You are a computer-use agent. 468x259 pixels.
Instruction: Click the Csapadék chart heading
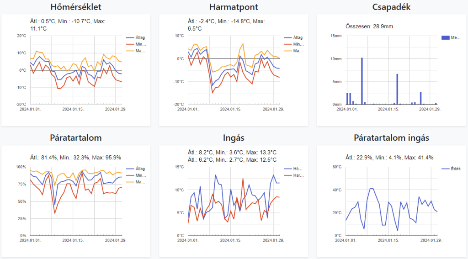tap(391, 7)
